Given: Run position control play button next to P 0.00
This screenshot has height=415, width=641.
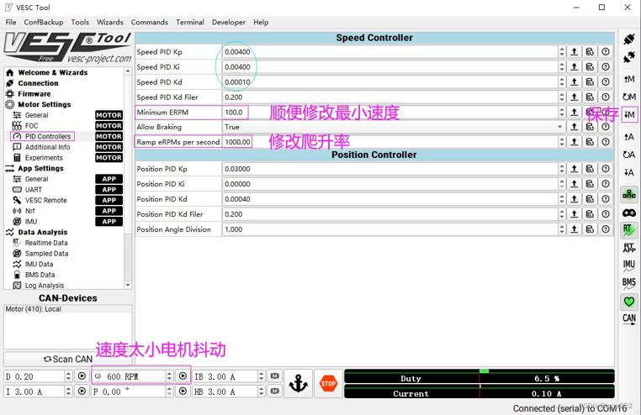Looking at the screenshot, I should tap(183, 391).
